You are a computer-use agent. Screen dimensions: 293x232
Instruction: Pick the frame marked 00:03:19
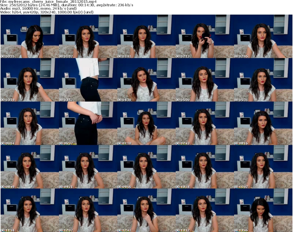(x=30, y=80)
